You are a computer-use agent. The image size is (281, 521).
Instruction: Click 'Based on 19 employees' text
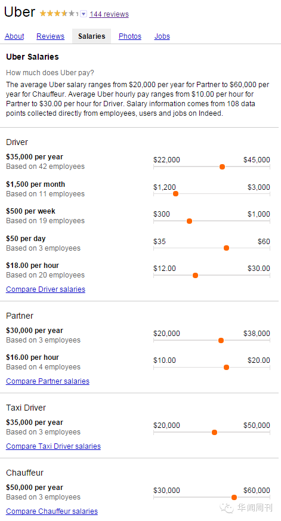[x=45, y=221]
